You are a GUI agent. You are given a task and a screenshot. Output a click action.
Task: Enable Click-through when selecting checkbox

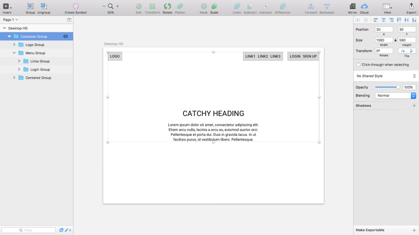[x=358, y=65]
